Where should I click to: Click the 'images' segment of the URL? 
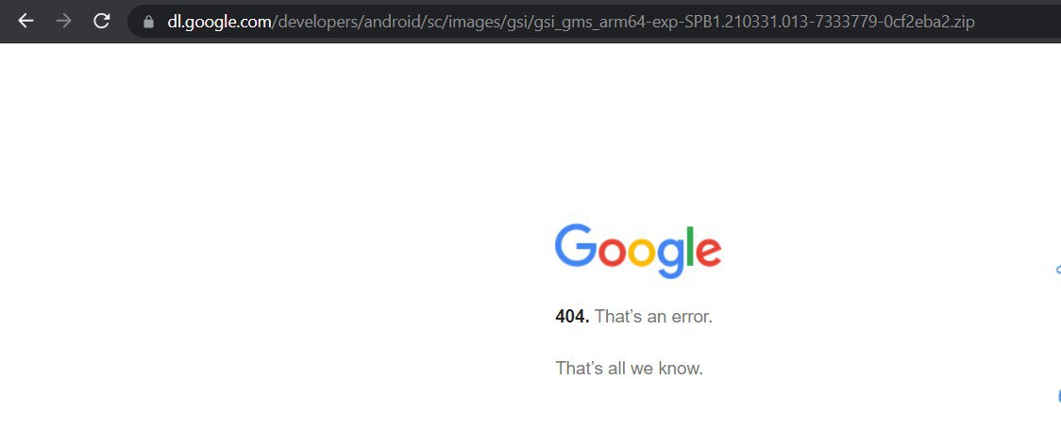coord(472,23)
